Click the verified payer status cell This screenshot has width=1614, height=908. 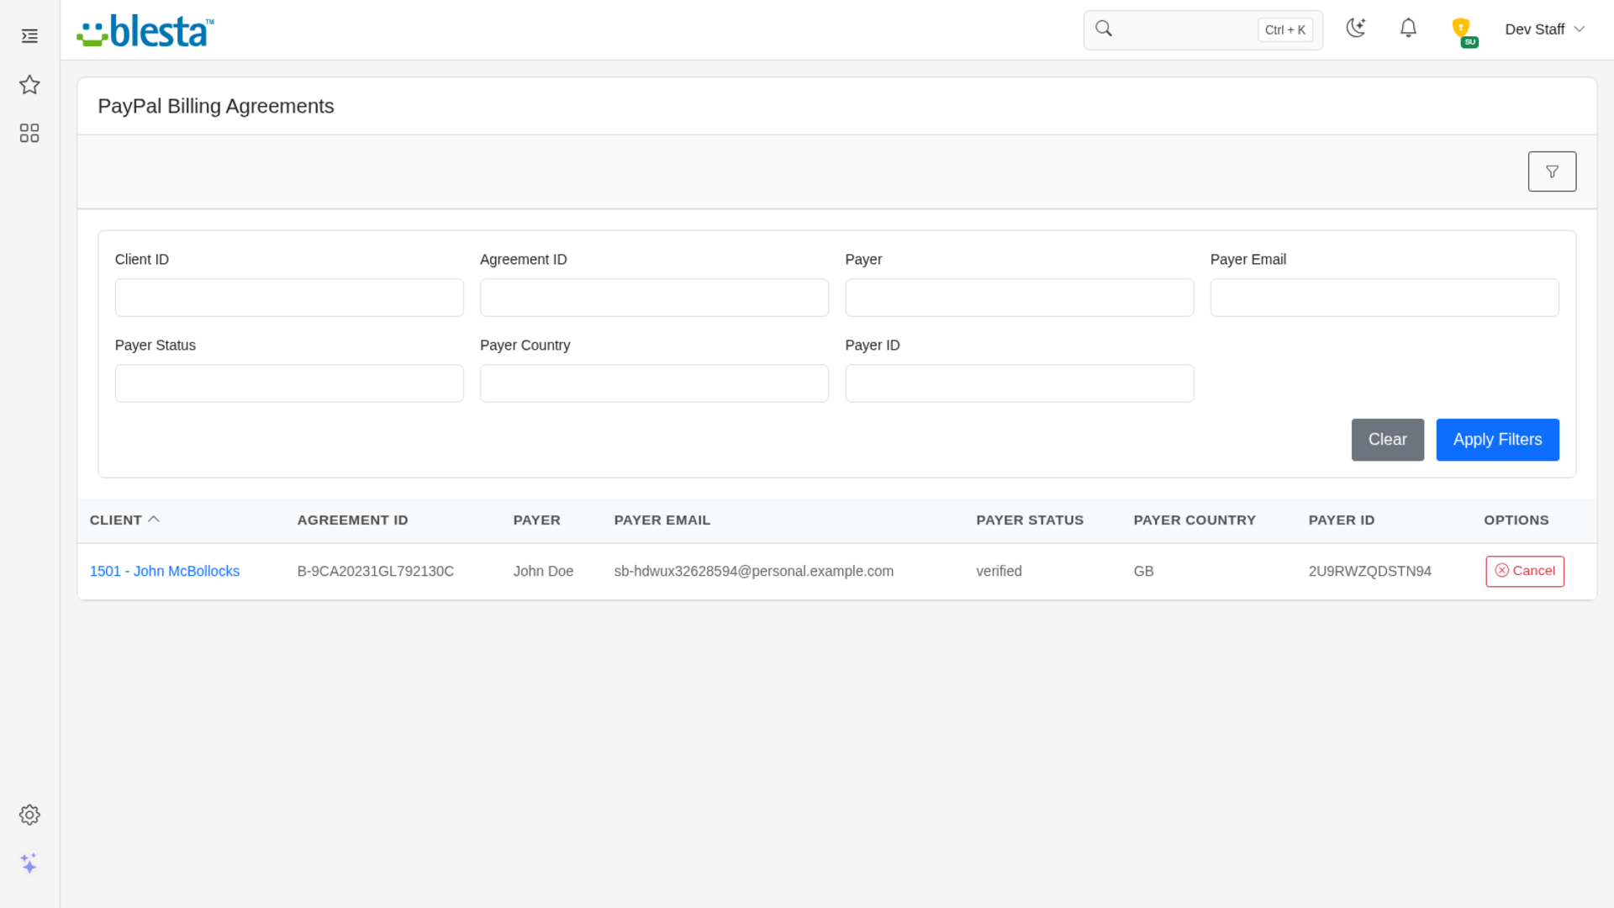(999, 571)
